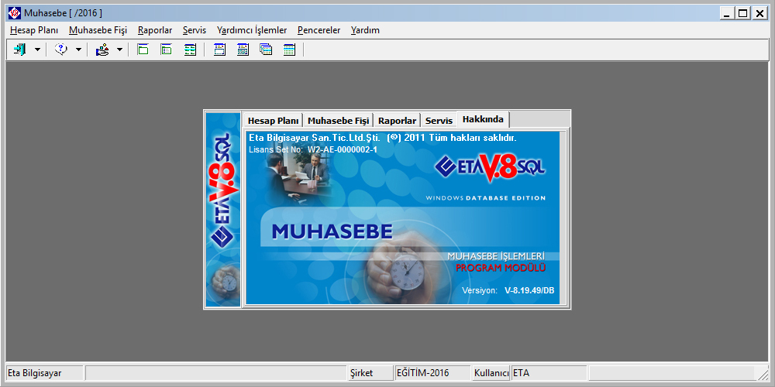775x387 pixels.
Task: Click the green window with list lines icon
Action: (x=167, y=50)
